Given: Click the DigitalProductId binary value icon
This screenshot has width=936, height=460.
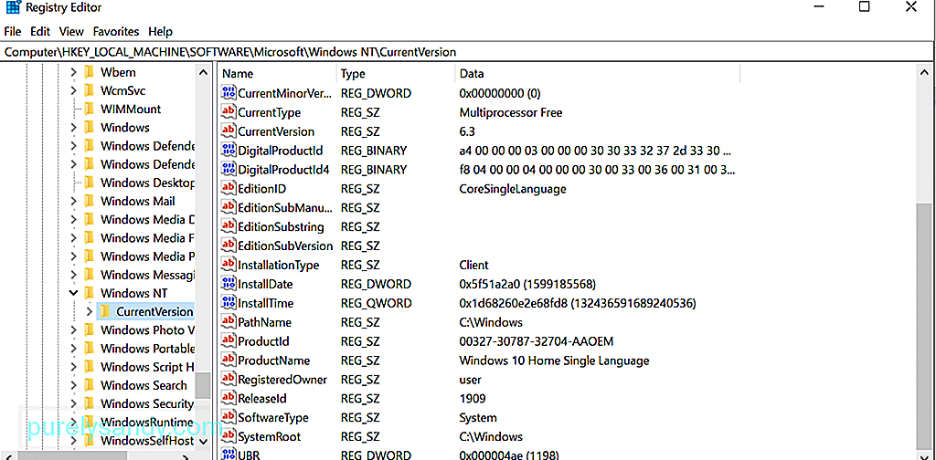Looking at the screenshot, I should (x=228, y=151).
